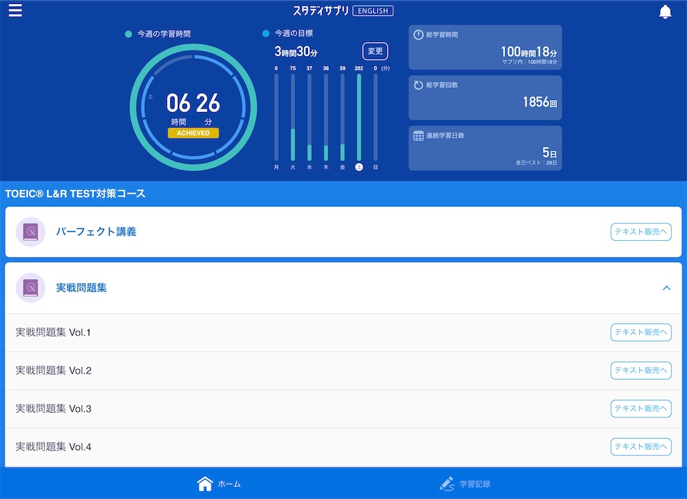Click the 100時間18分 value

(x=529, y=52)
